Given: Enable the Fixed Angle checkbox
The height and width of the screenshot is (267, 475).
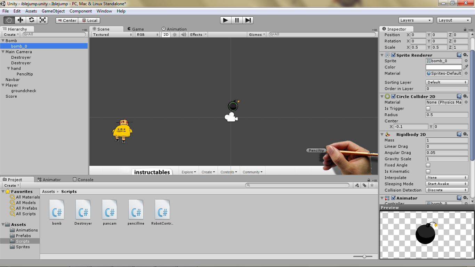Looking at the screenshot, I should coord(428,165).
